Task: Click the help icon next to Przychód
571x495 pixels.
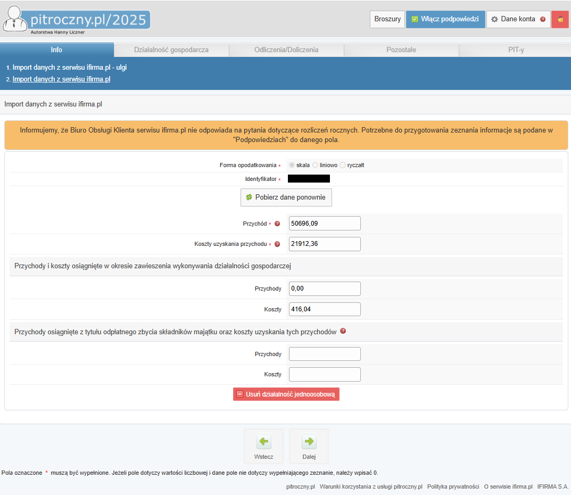Action: point(277,224)
